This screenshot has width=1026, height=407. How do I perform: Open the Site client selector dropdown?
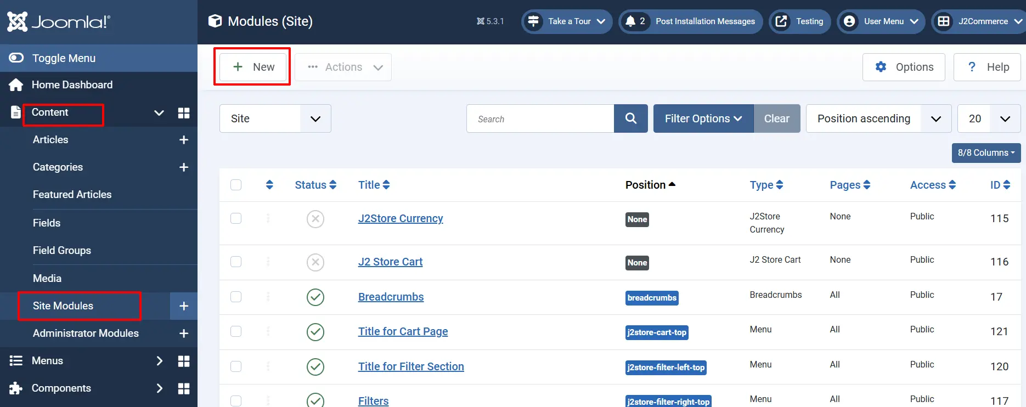click(275, 118)
